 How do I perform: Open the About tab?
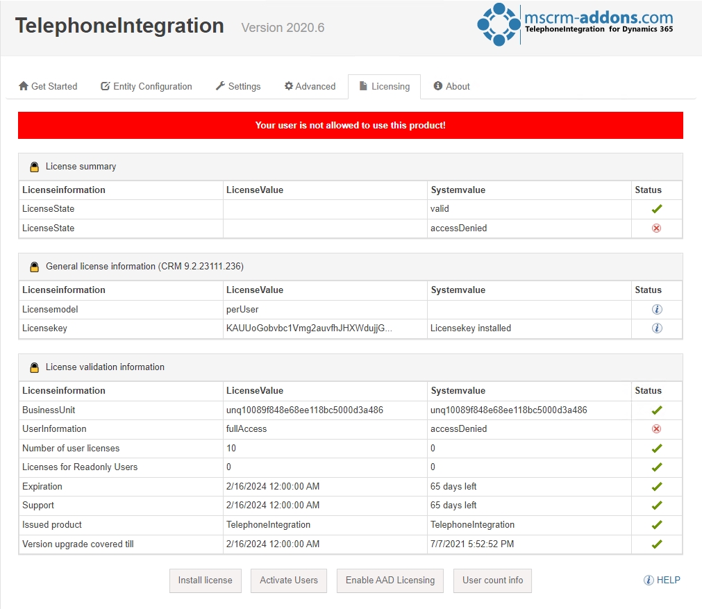click(452, 86)
